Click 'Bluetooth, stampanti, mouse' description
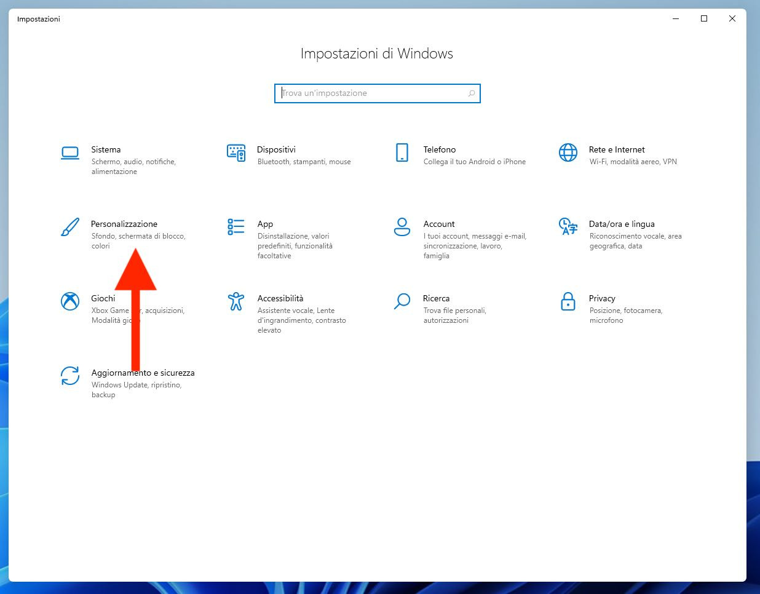The width and height of the screenshot is (760, 594). pyautogui.click(x=304, y=162)
